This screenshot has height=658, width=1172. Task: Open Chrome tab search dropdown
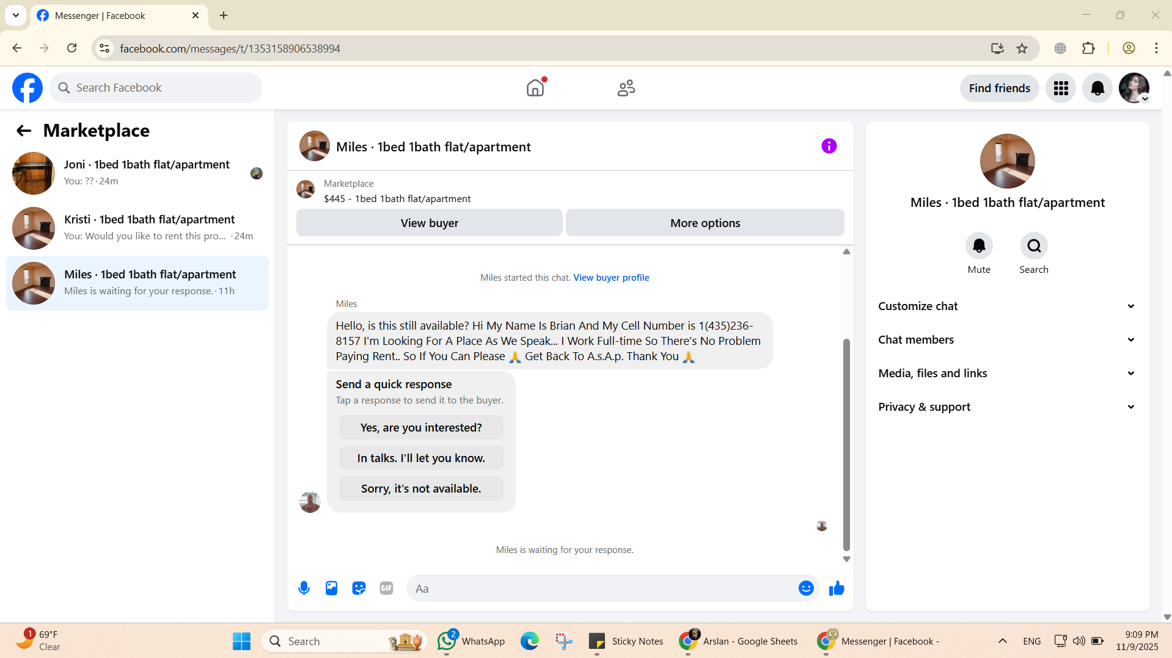(16, 15)
